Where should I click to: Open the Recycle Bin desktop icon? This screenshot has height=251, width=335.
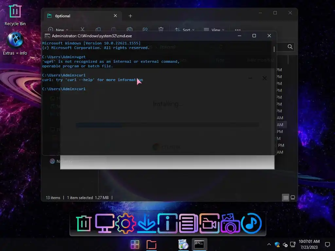click(x=15, y=15)
